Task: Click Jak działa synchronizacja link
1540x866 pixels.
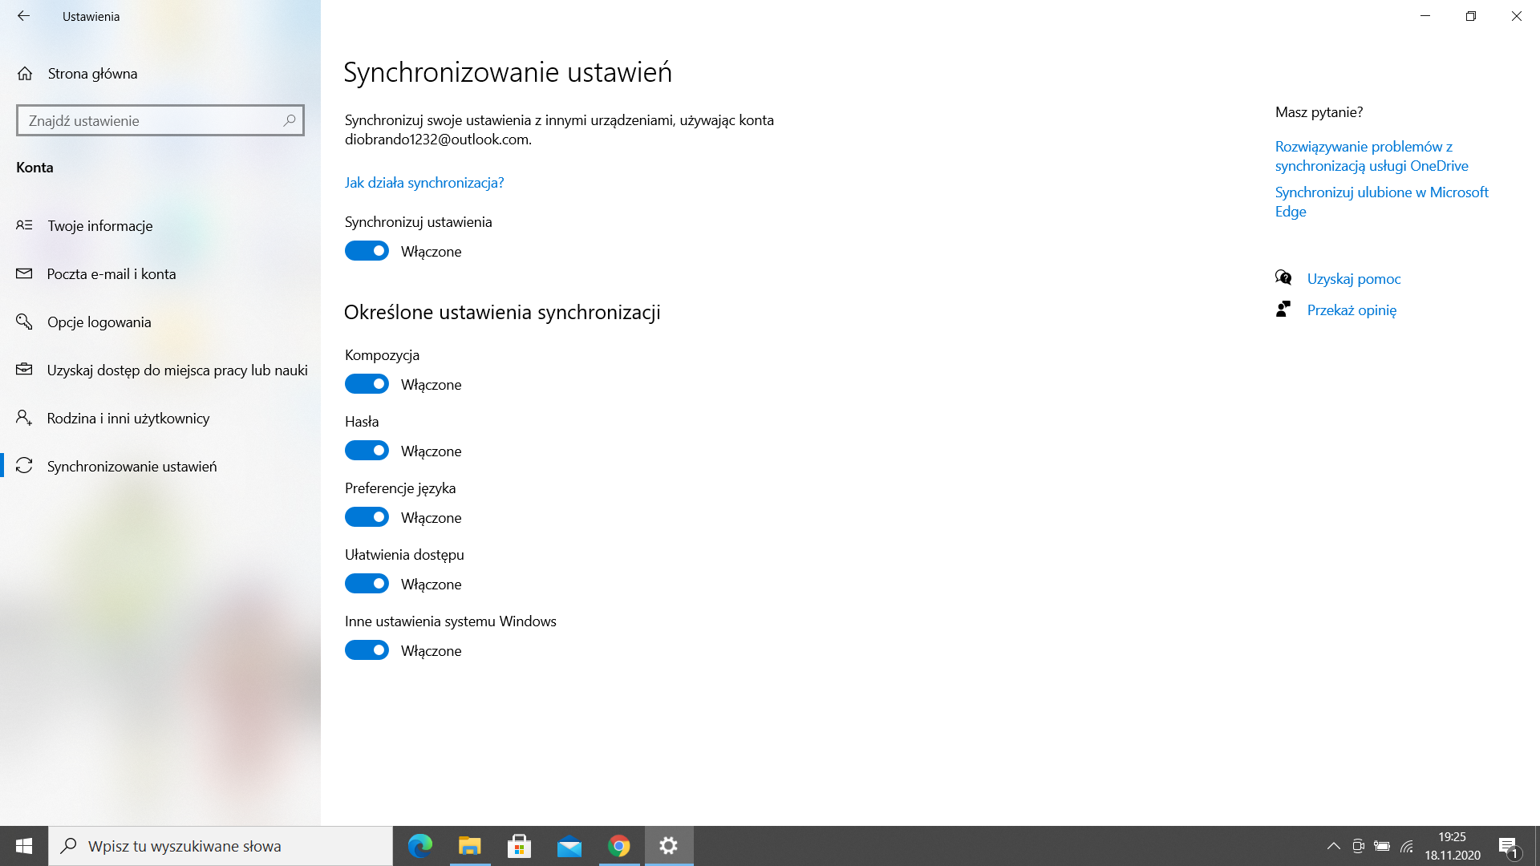Action: [424, 183]
